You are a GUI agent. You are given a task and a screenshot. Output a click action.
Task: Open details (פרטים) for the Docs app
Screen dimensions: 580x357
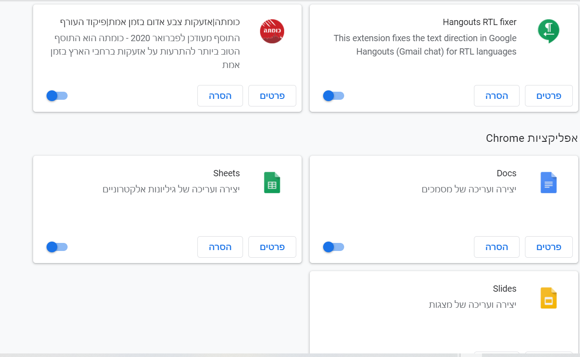(548, 247)
